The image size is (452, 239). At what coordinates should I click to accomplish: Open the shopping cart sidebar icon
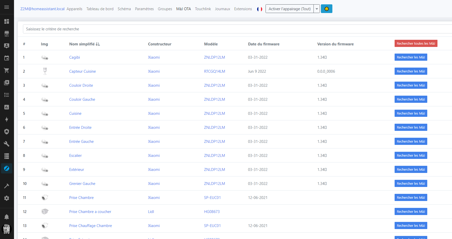point(7,70)
